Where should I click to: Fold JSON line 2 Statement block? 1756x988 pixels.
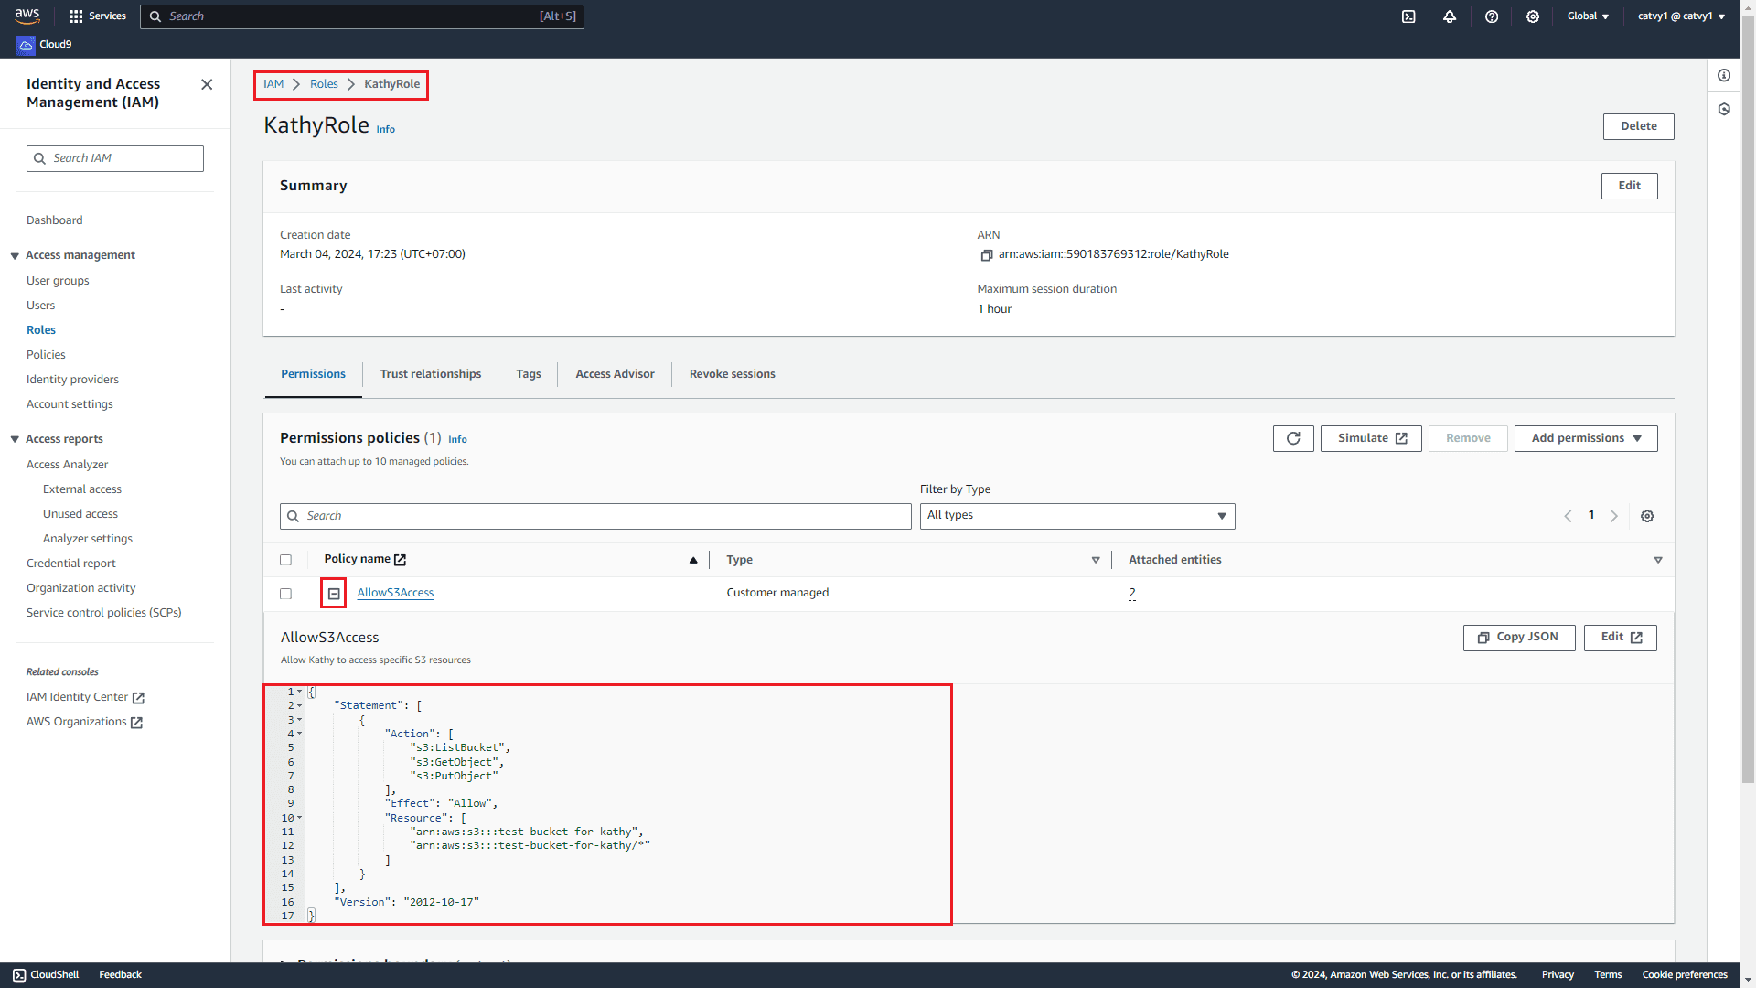299,706
